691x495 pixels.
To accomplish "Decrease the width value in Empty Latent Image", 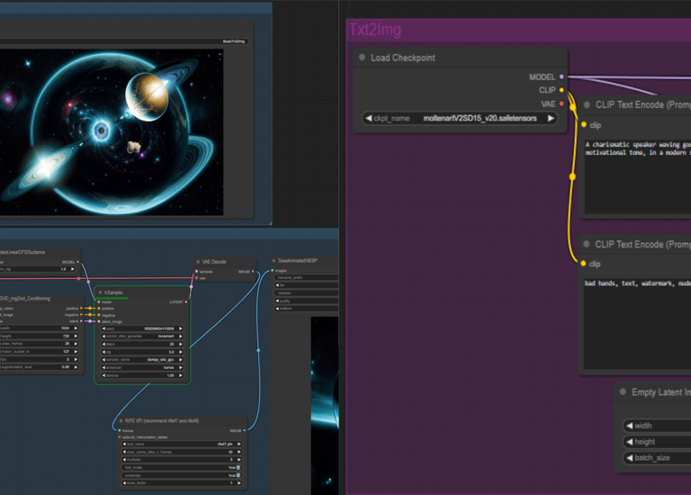I will pos(628,426).
